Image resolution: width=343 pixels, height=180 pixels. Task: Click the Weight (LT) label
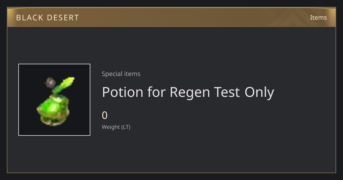coord(116,127)
